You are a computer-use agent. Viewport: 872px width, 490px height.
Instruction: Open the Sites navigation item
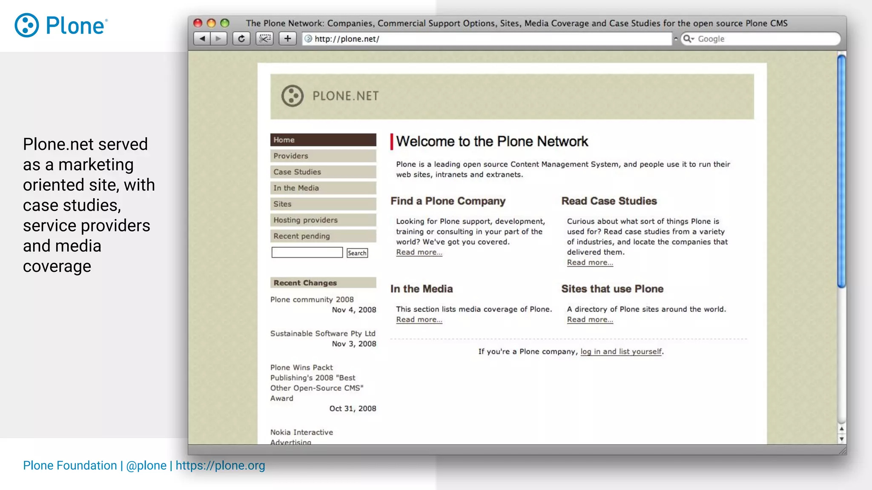[323, 204]
